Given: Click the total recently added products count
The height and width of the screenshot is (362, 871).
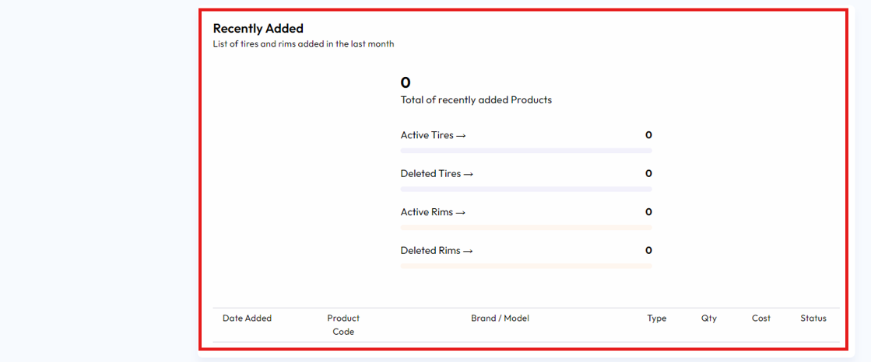Looking at the screenshot, I should click(406, 82).
